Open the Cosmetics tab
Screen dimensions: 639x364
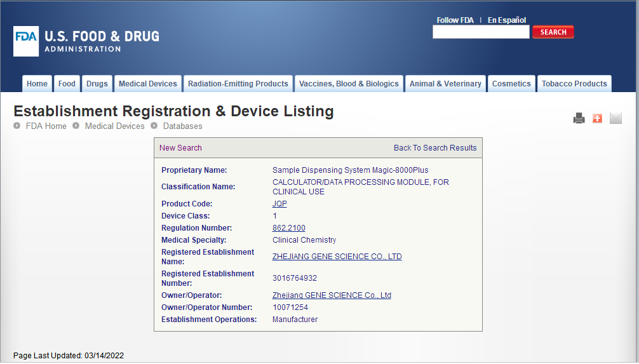pos(511,84)
